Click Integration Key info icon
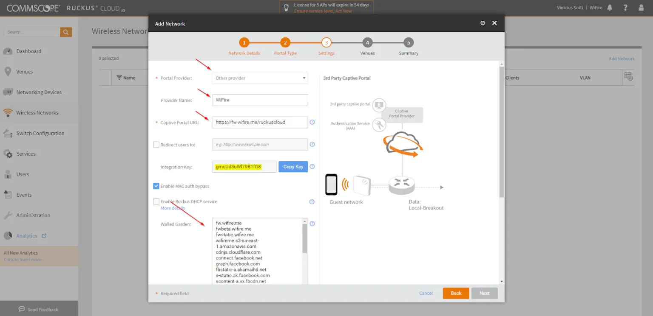This screenshot has width=653, height=316. [x=312, y=167]
